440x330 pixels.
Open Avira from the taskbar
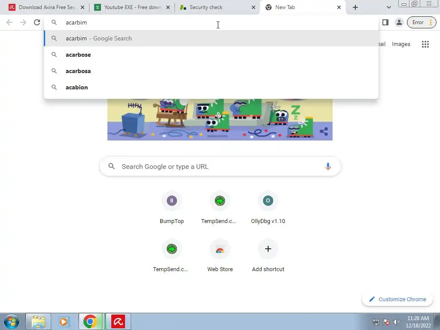click(118, 321)
